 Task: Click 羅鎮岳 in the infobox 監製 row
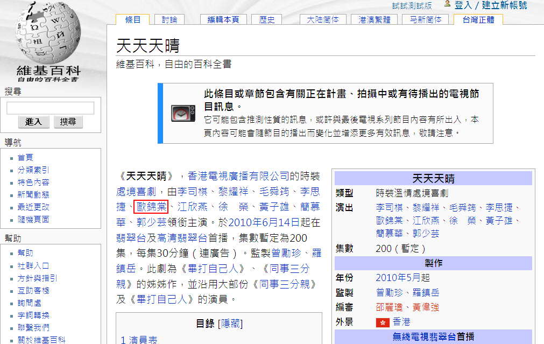[426, 293]
